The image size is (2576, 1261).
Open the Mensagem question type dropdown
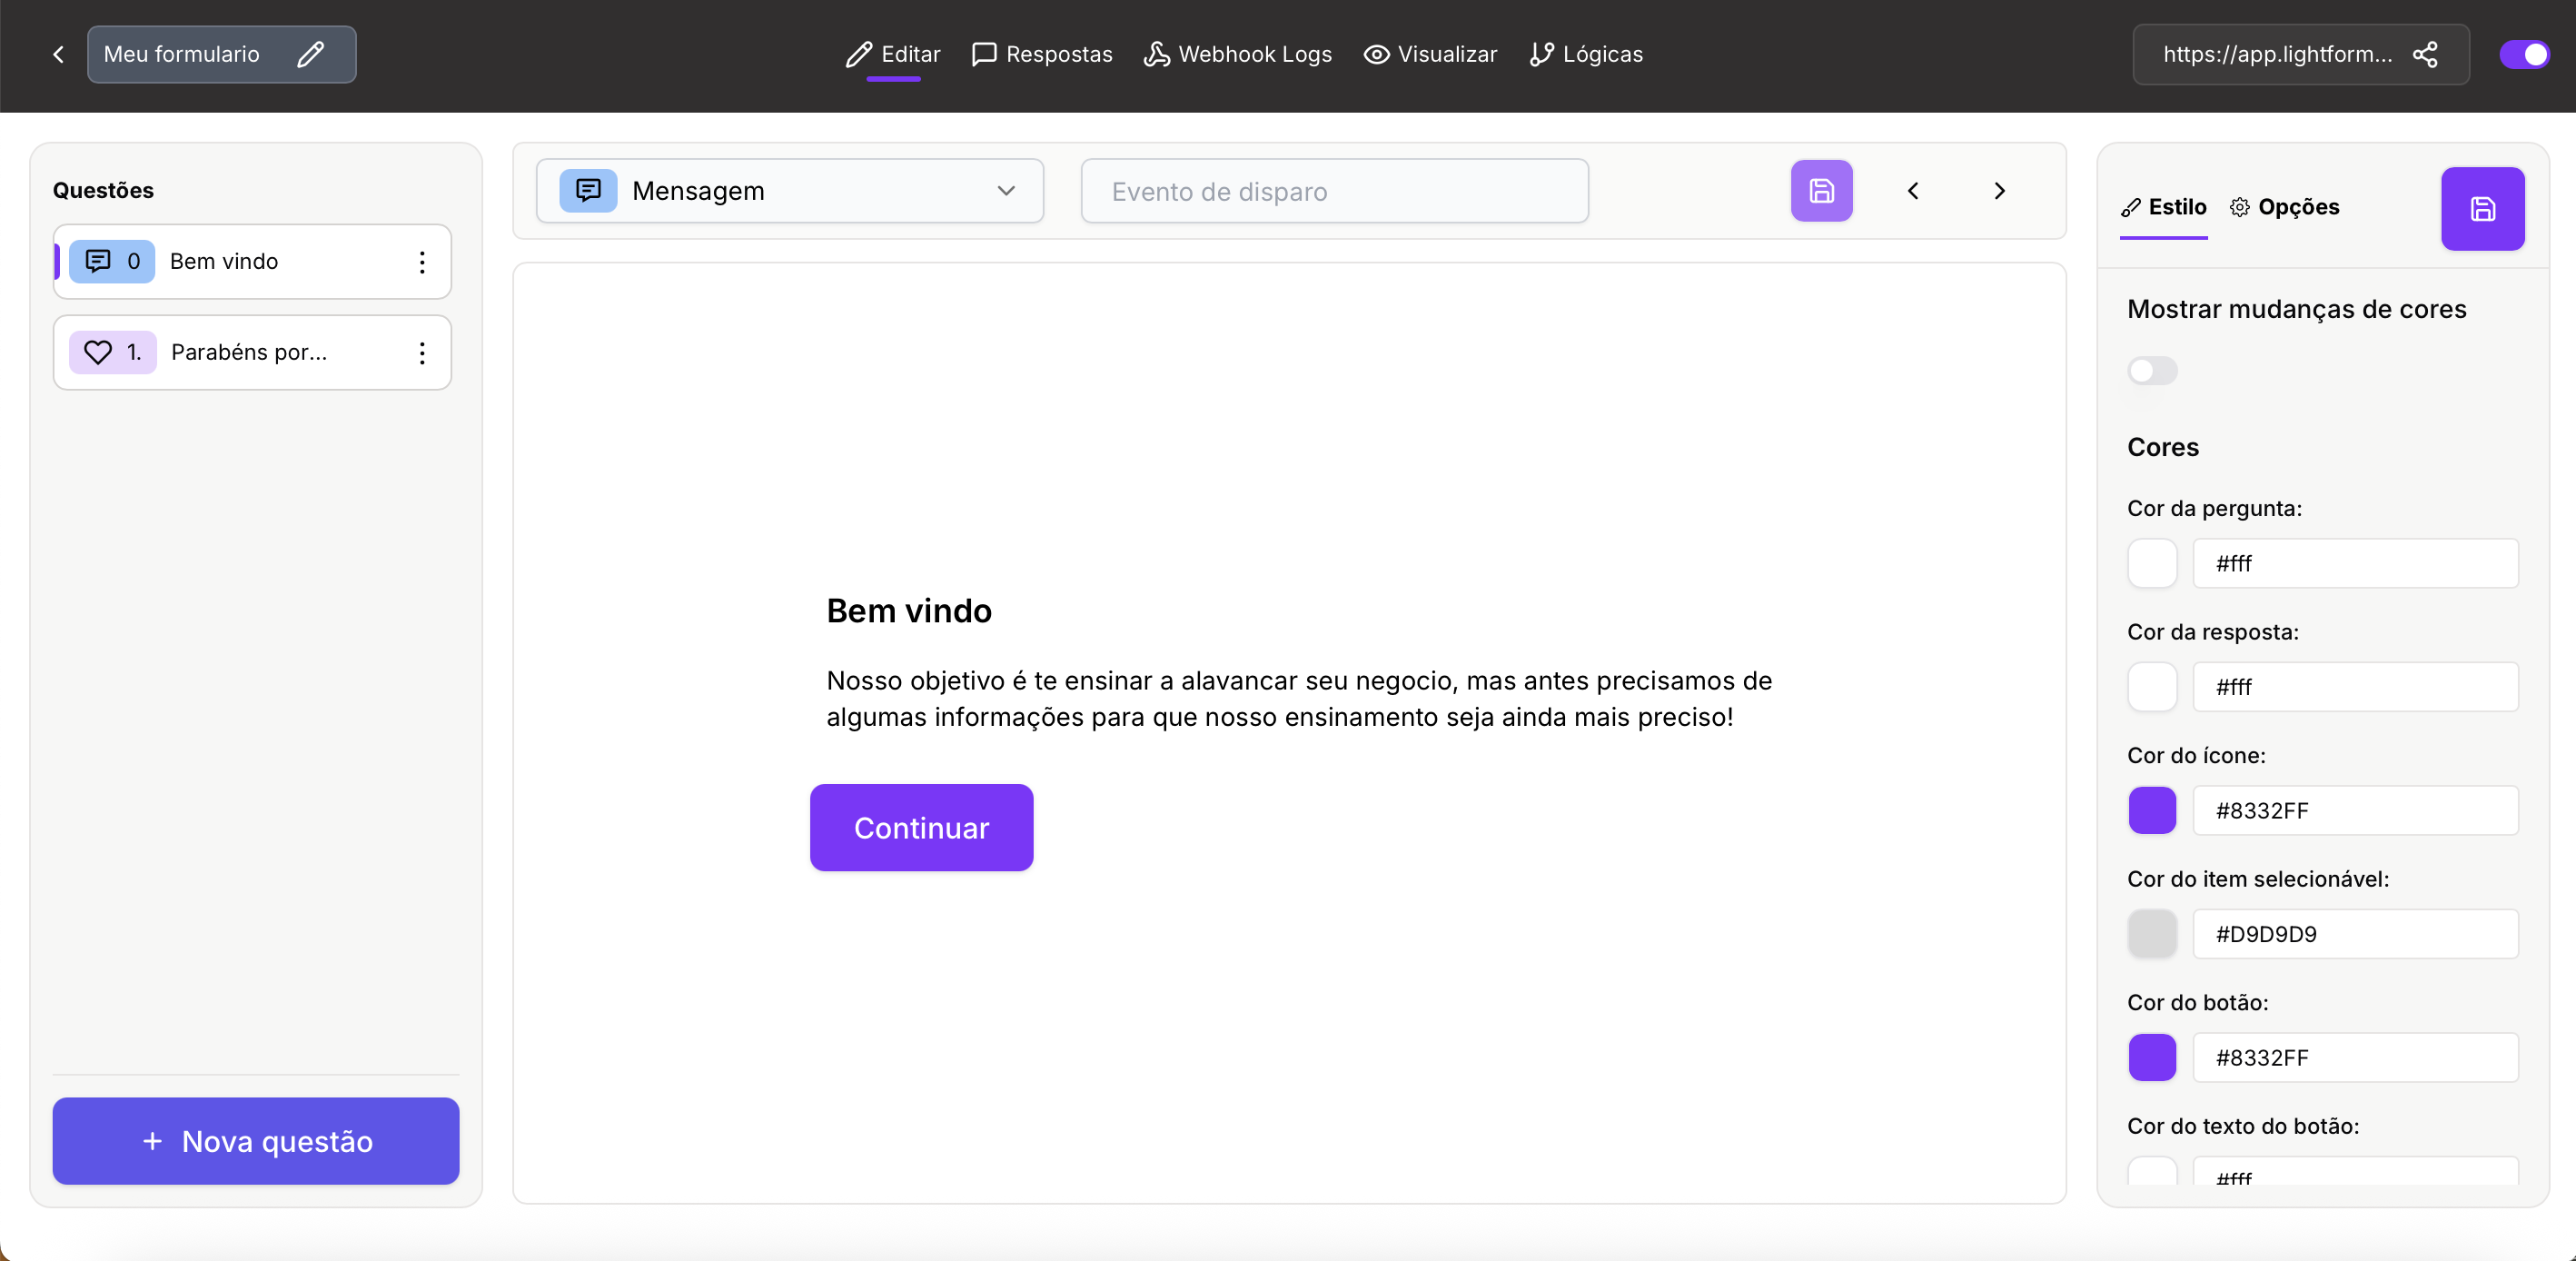click(790, 191)
